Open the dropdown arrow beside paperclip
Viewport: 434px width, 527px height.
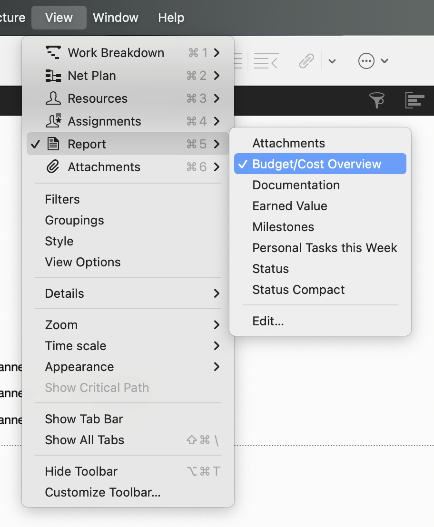332,61
